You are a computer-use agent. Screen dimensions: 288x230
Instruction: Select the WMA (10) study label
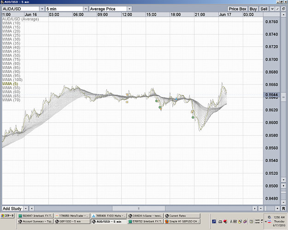pos(11,23)
